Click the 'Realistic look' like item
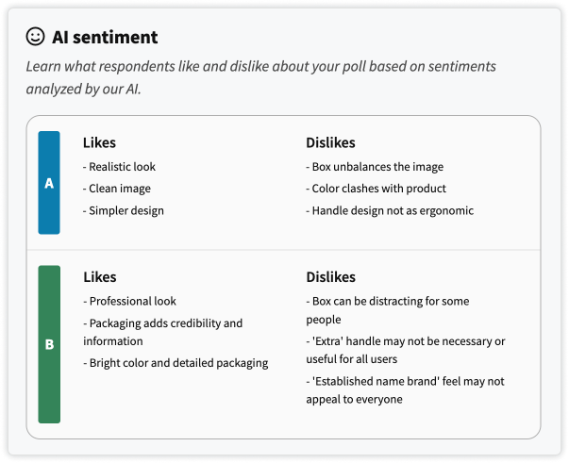Screen dimensions: 569x463 pos(120,167)
